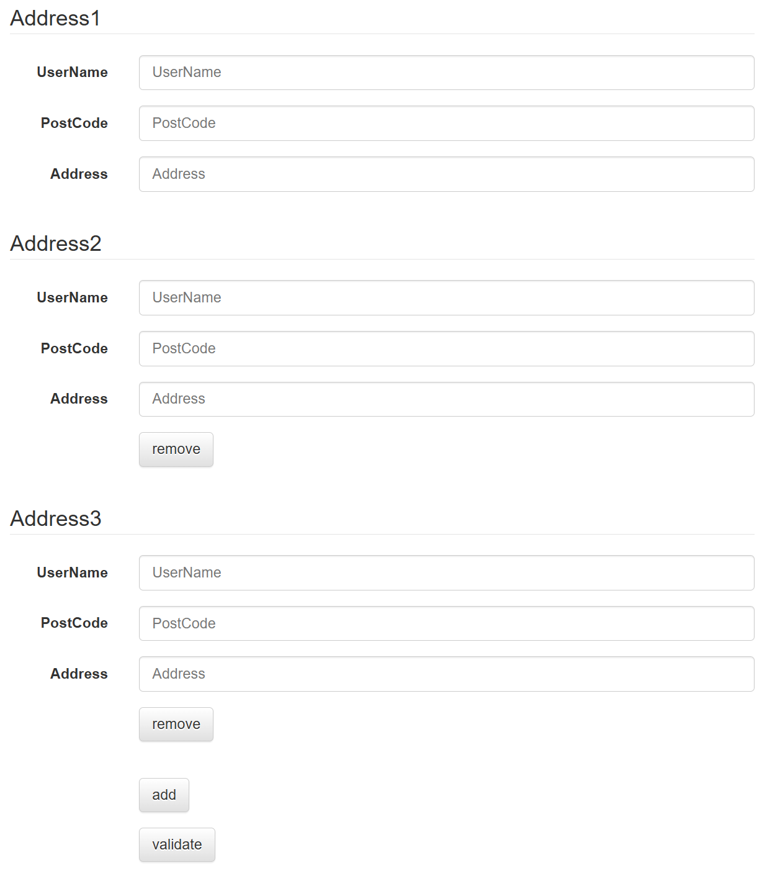Click the validate button

[x=177, y=845]
